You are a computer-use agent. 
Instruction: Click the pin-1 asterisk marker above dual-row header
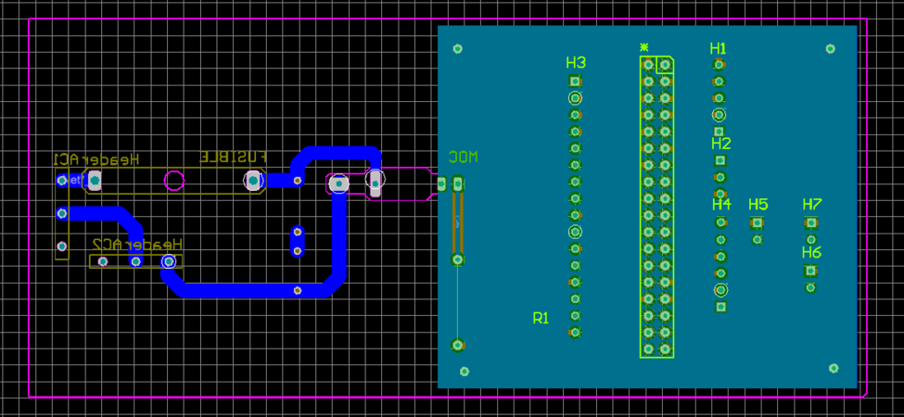pyautogui.click(x=644, y=47)
